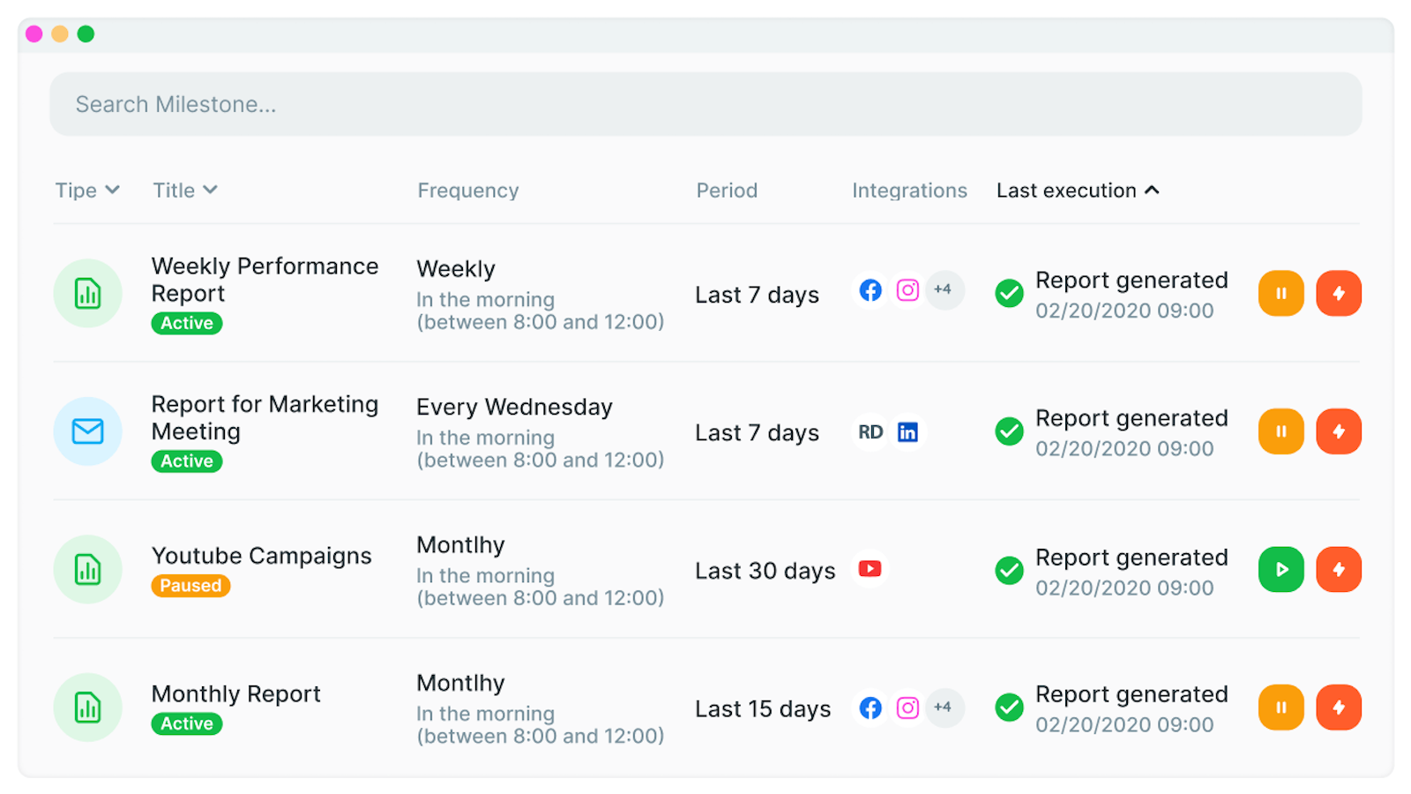Focus the Search Milestone field
Screen dimensions: 1411x794
[705, 104]
